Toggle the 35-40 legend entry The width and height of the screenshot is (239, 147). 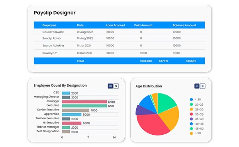[197, 119]
